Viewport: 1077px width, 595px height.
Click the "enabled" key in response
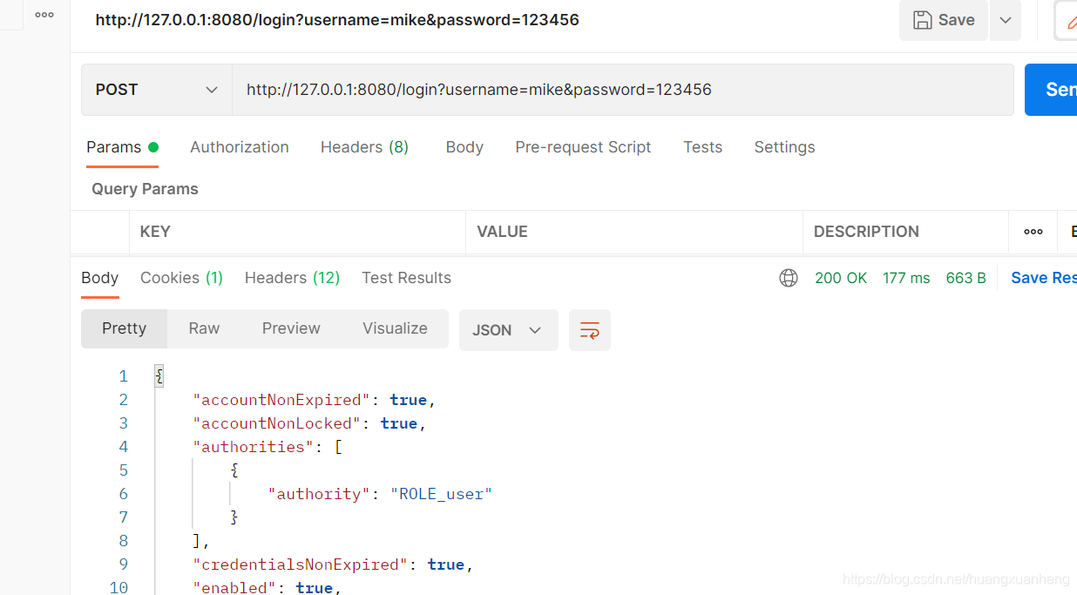(235, 588)
